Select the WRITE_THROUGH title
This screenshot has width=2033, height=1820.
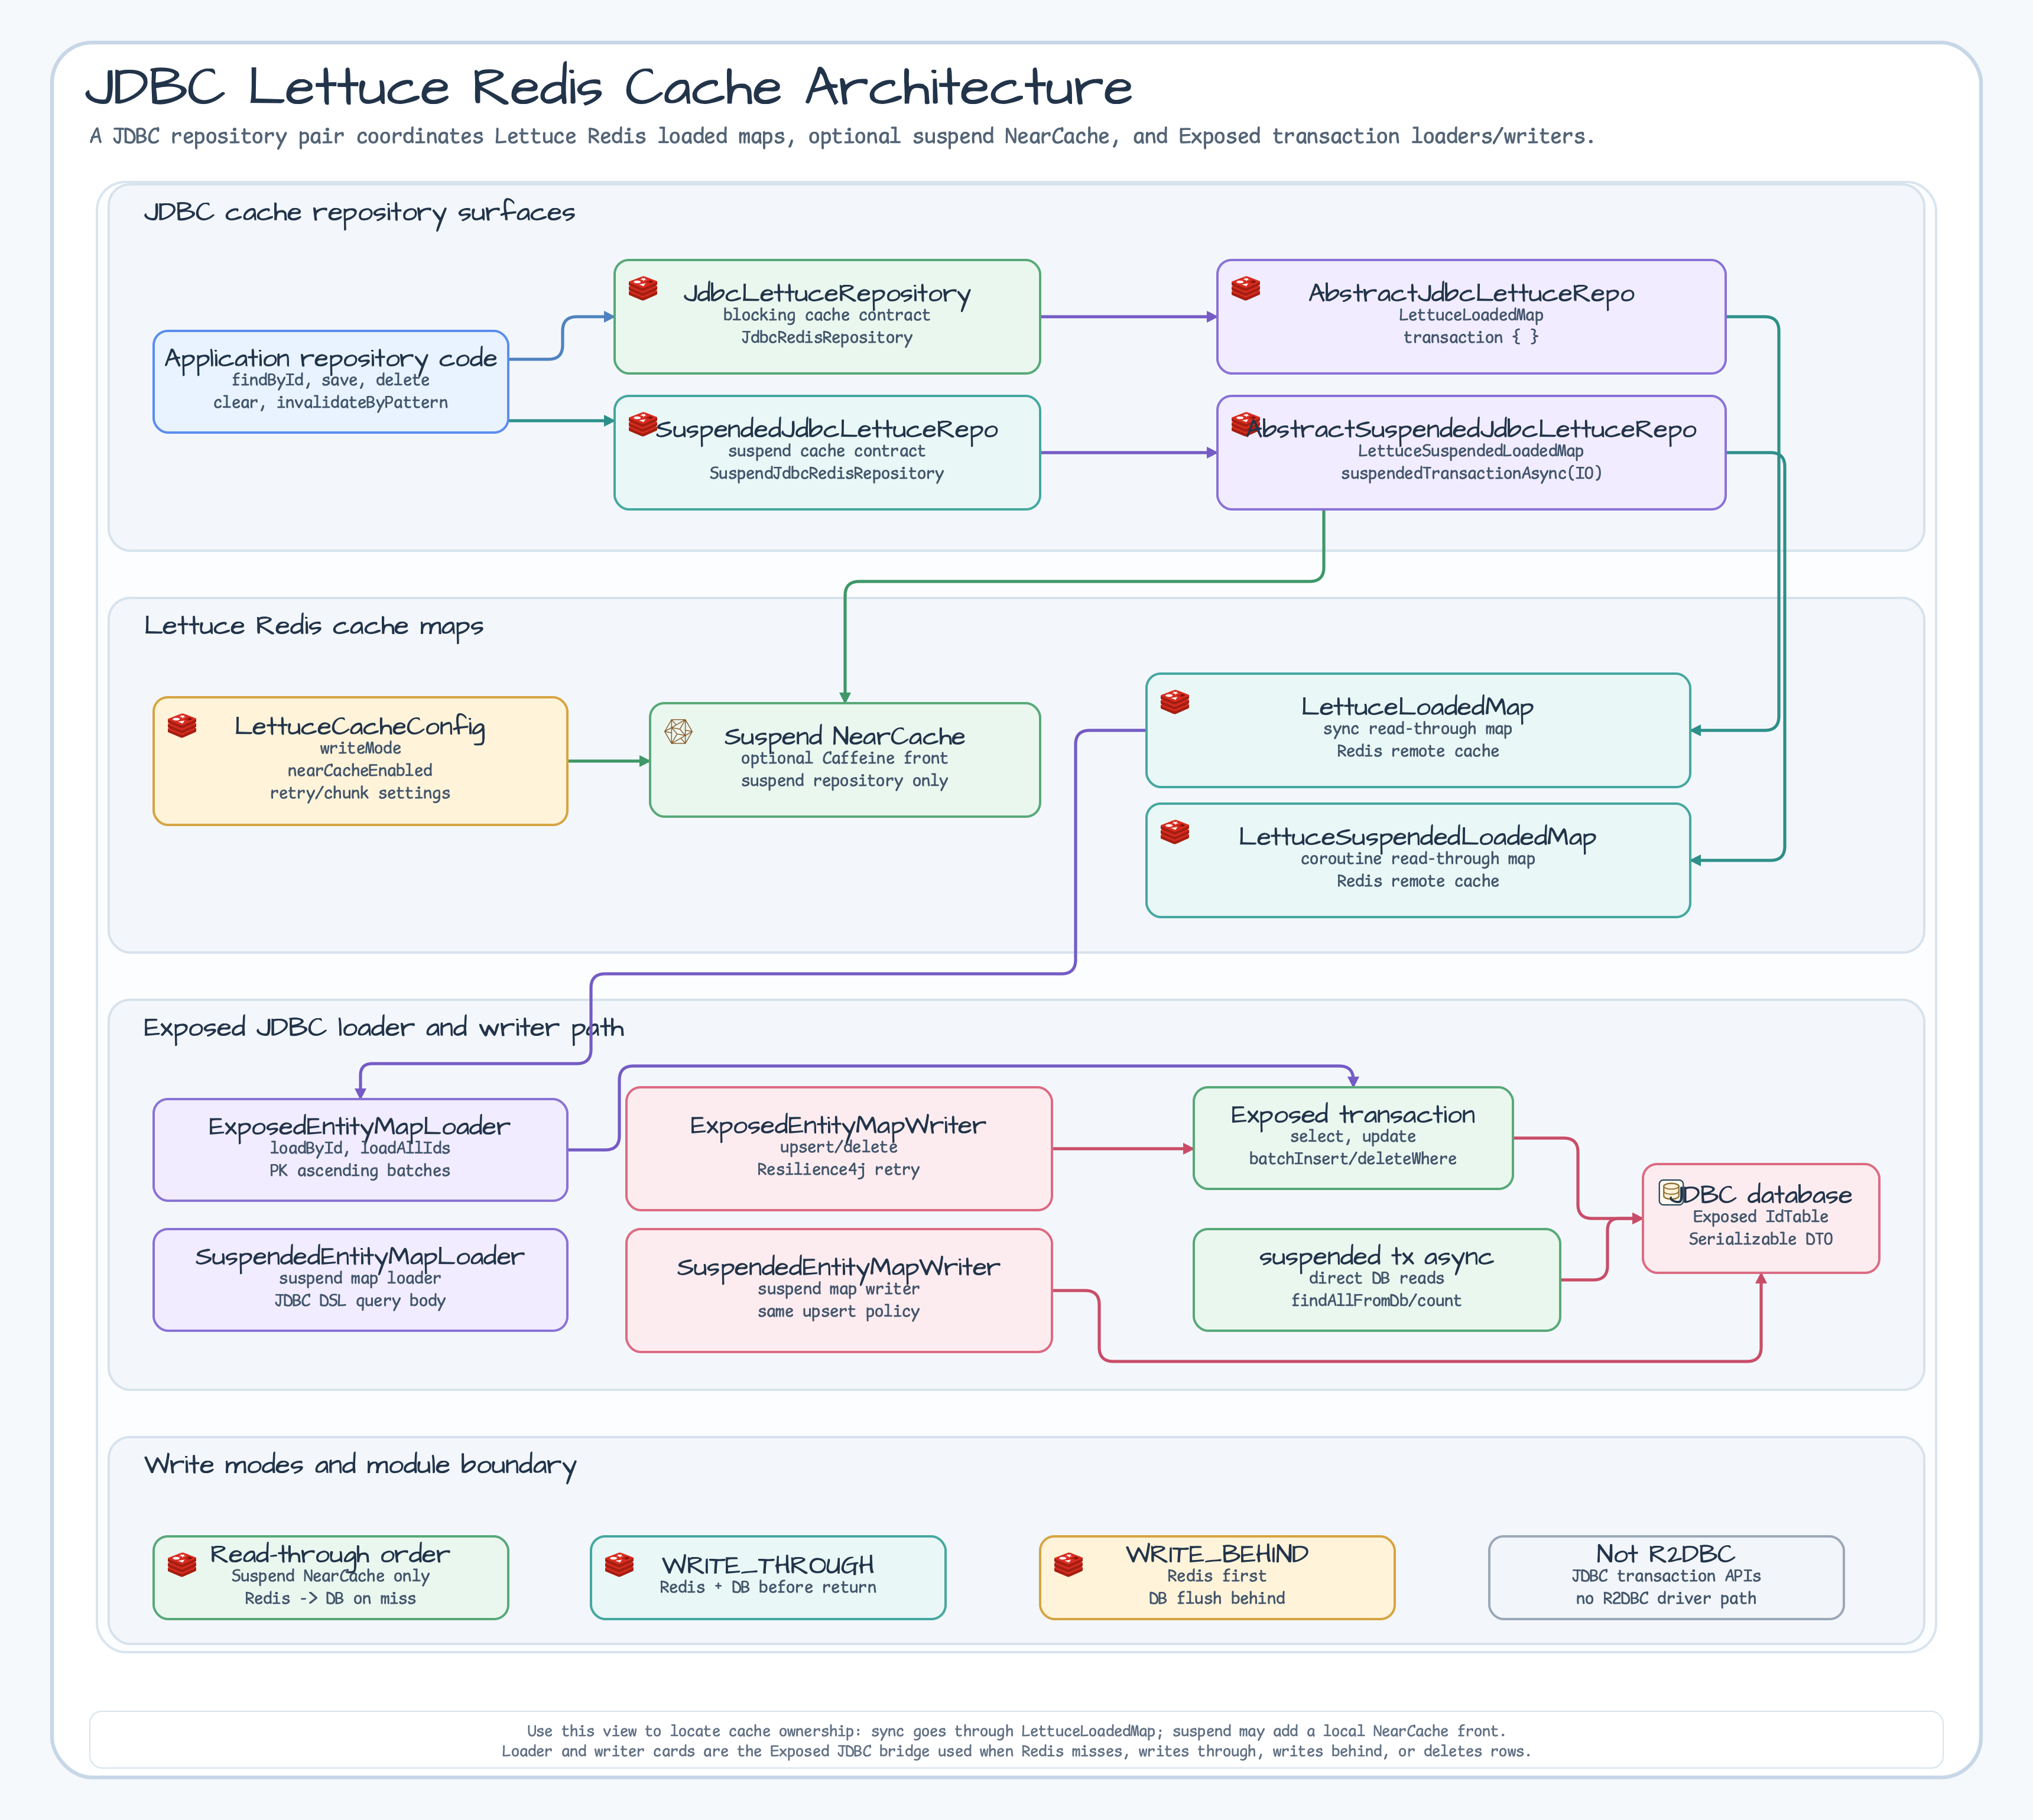pyautogui.click(x=768, y=1565)
